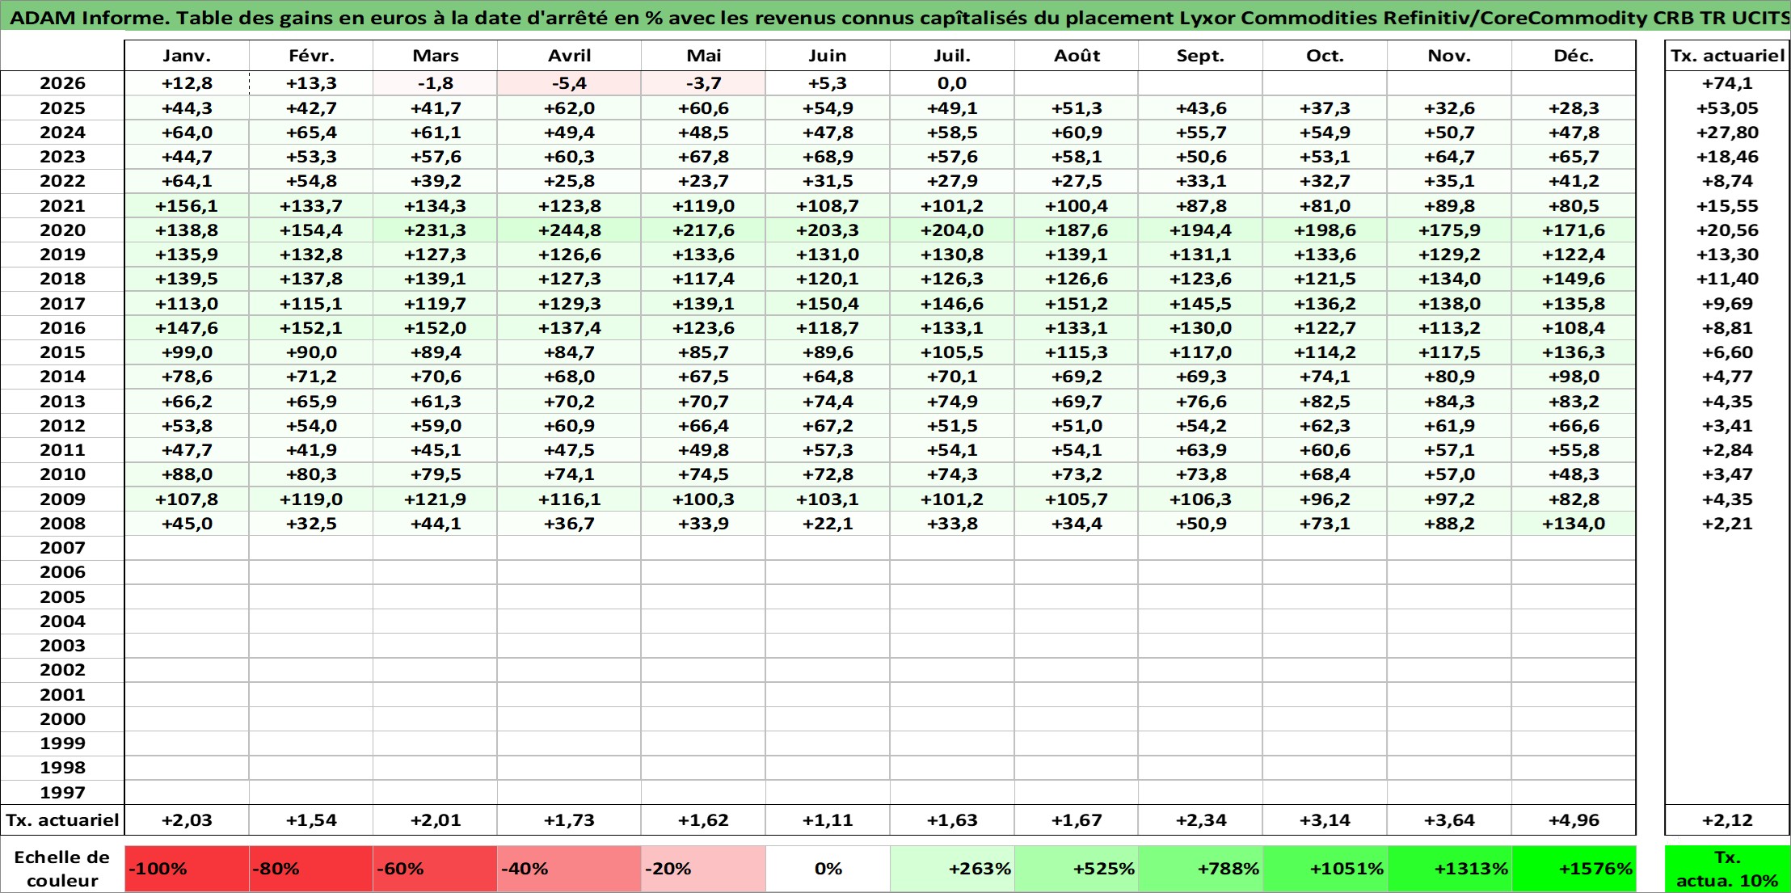Select the +2,03 Janv. actuarial rate cell
This screenshot has height=893, width=1791.
[187, 820]
